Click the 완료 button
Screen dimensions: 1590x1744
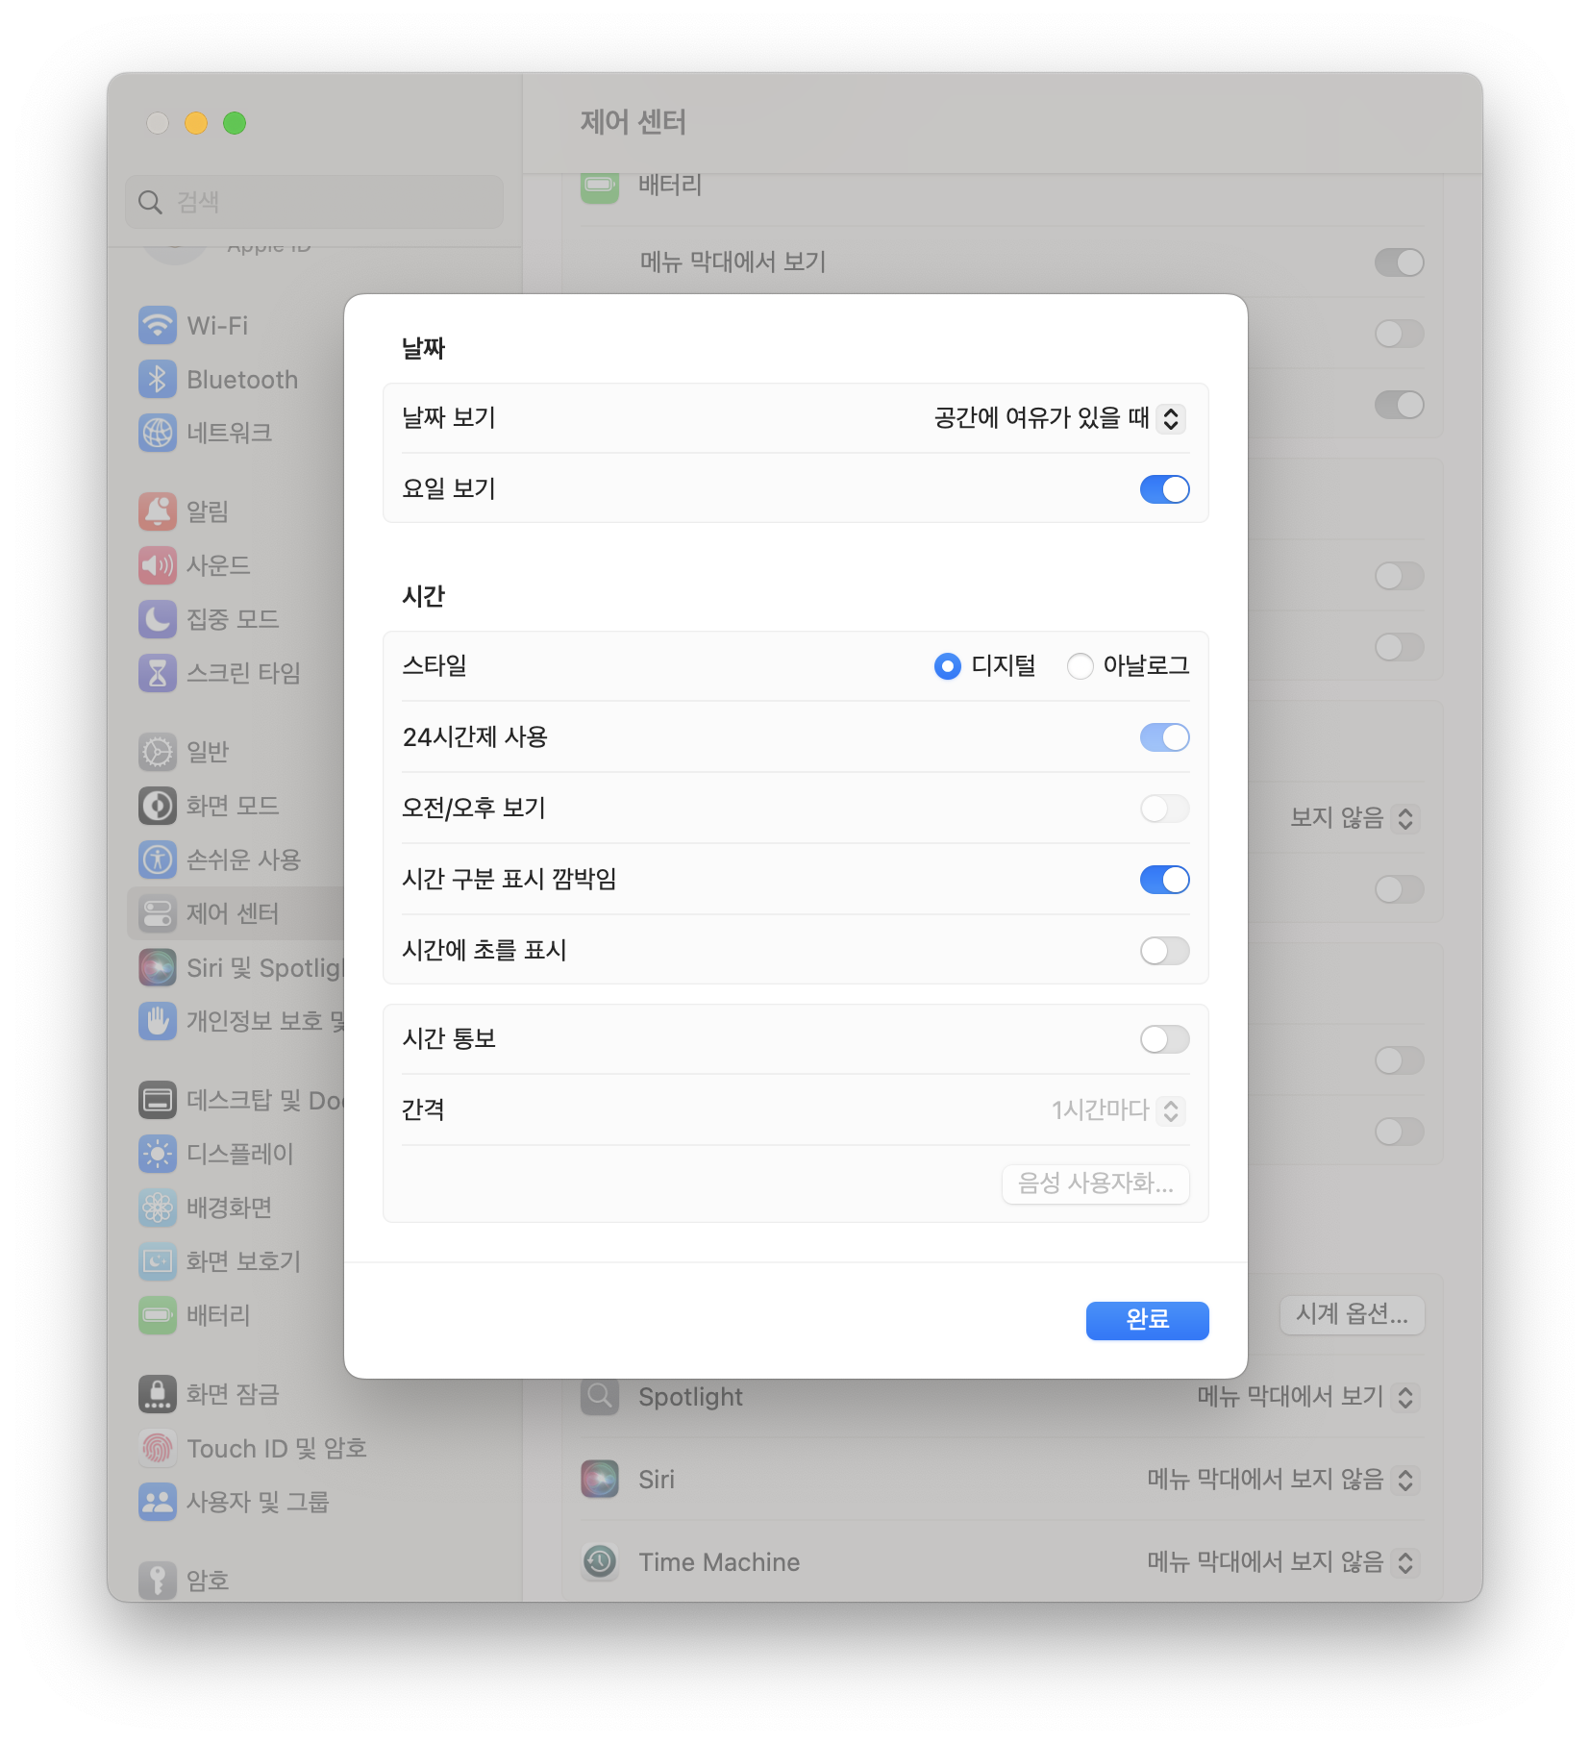[1147, 1320]
